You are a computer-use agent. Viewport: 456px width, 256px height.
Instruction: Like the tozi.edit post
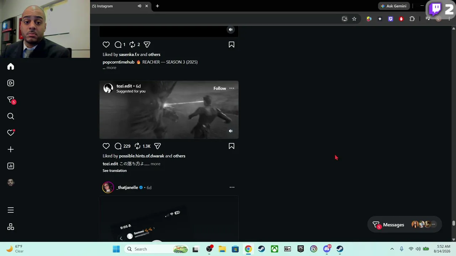(106, 146)
